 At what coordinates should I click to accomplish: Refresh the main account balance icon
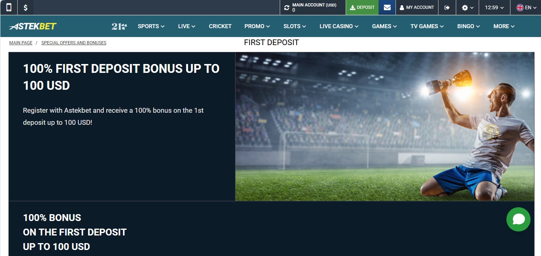pos(287,8)
